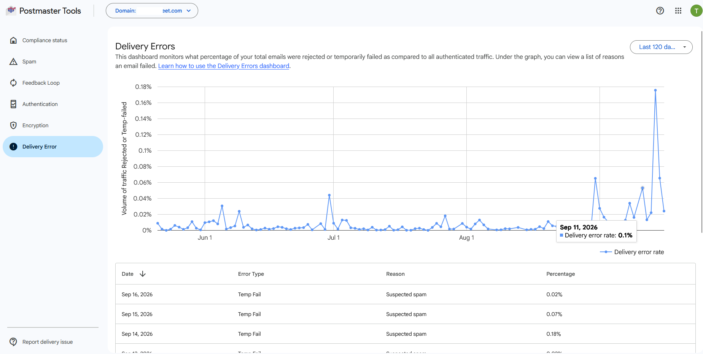The height and width of the screenshot is (354, 703).
Task: Click the Authentication clipboard icon
Action: point(13,104)
